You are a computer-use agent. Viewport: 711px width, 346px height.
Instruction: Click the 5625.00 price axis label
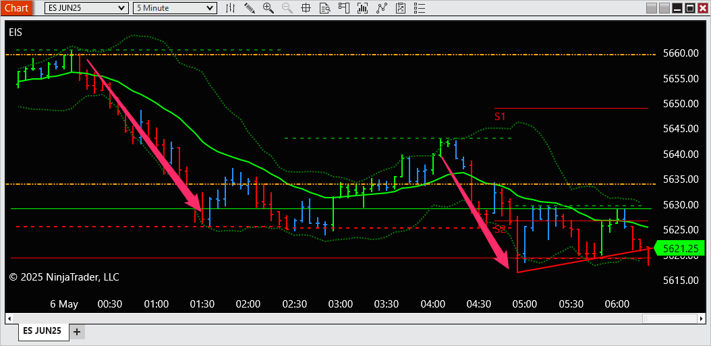[x=680, y=230]
